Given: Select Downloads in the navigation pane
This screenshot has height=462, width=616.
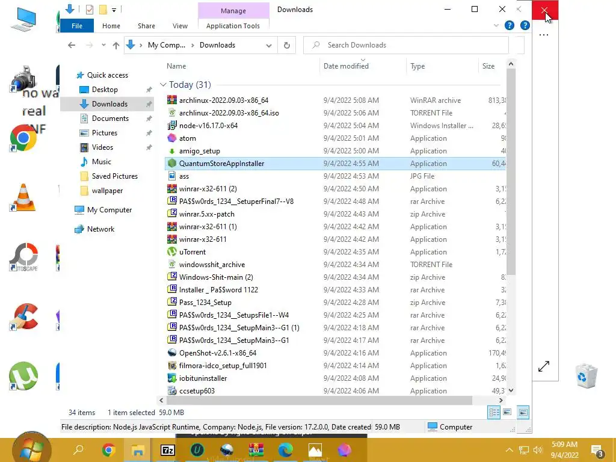Looking at the screenshot, I should (109, 104).
